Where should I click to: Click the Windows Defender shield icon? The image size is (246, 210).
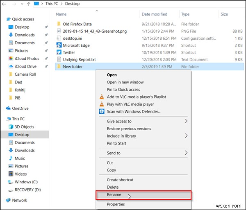tap(102, 111)
